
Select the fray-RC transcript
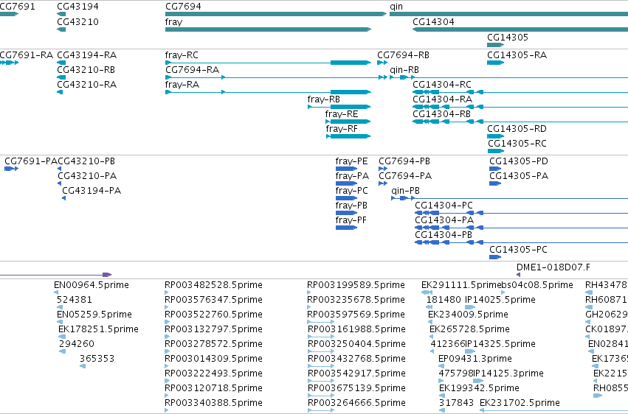(269, 63)
